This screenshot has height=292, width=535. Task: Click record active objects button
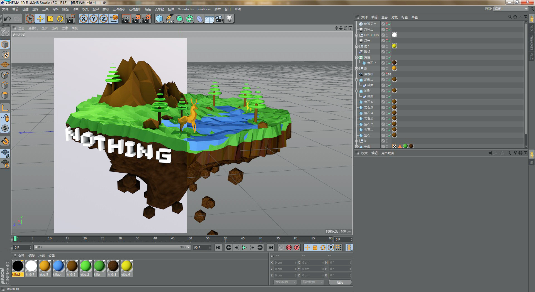[281, 247]
